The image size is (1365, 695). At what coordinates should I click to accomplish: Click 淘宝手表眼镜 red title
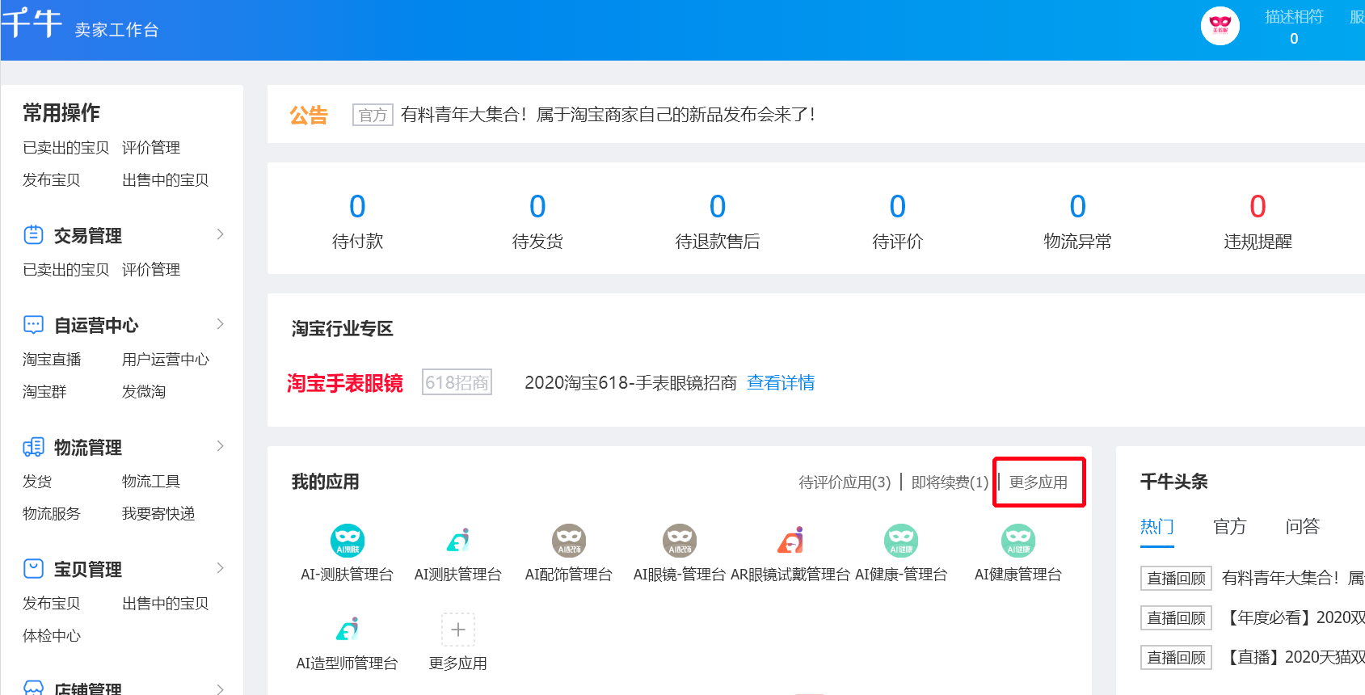pyautogui.click(x=345, y=383)
